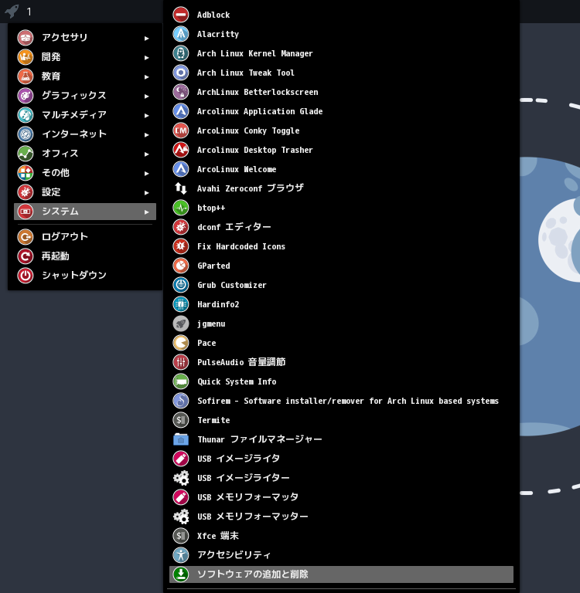
Task: Click the Avahi Zeroconf arrows icon
Action: (181, 188)
